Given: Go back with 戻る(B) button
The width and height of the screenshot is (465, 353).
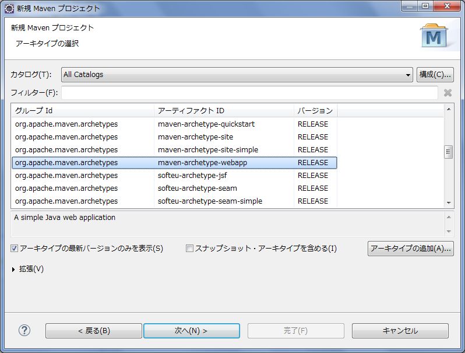Looking at the screenshot, I should (94, 331).
